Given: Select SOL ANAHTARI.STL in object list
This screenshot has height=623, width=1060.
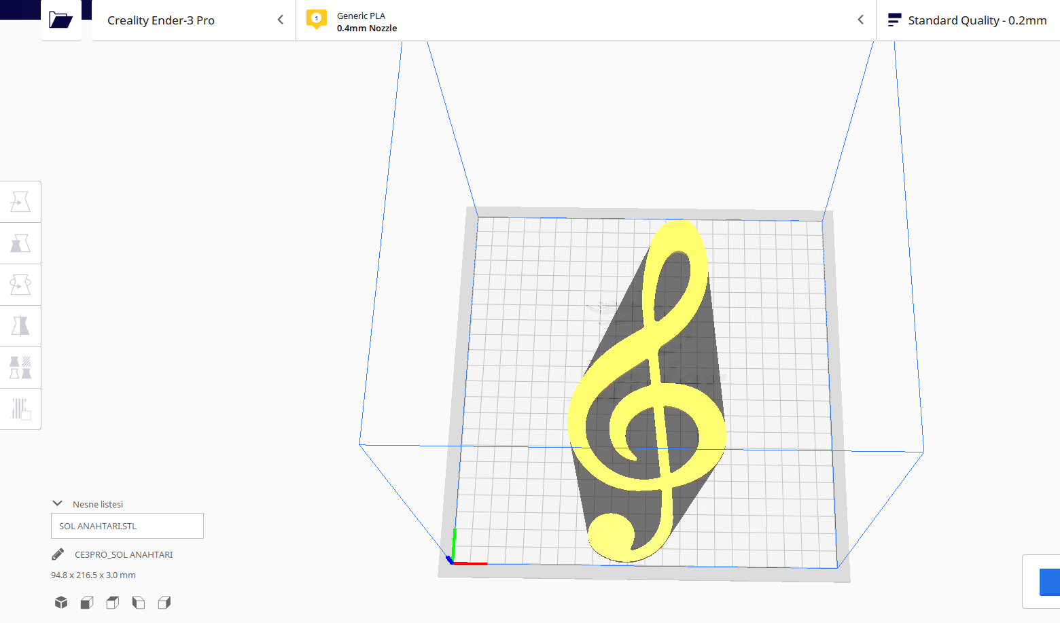Looking at the screenshot, I should pos(127,526).
